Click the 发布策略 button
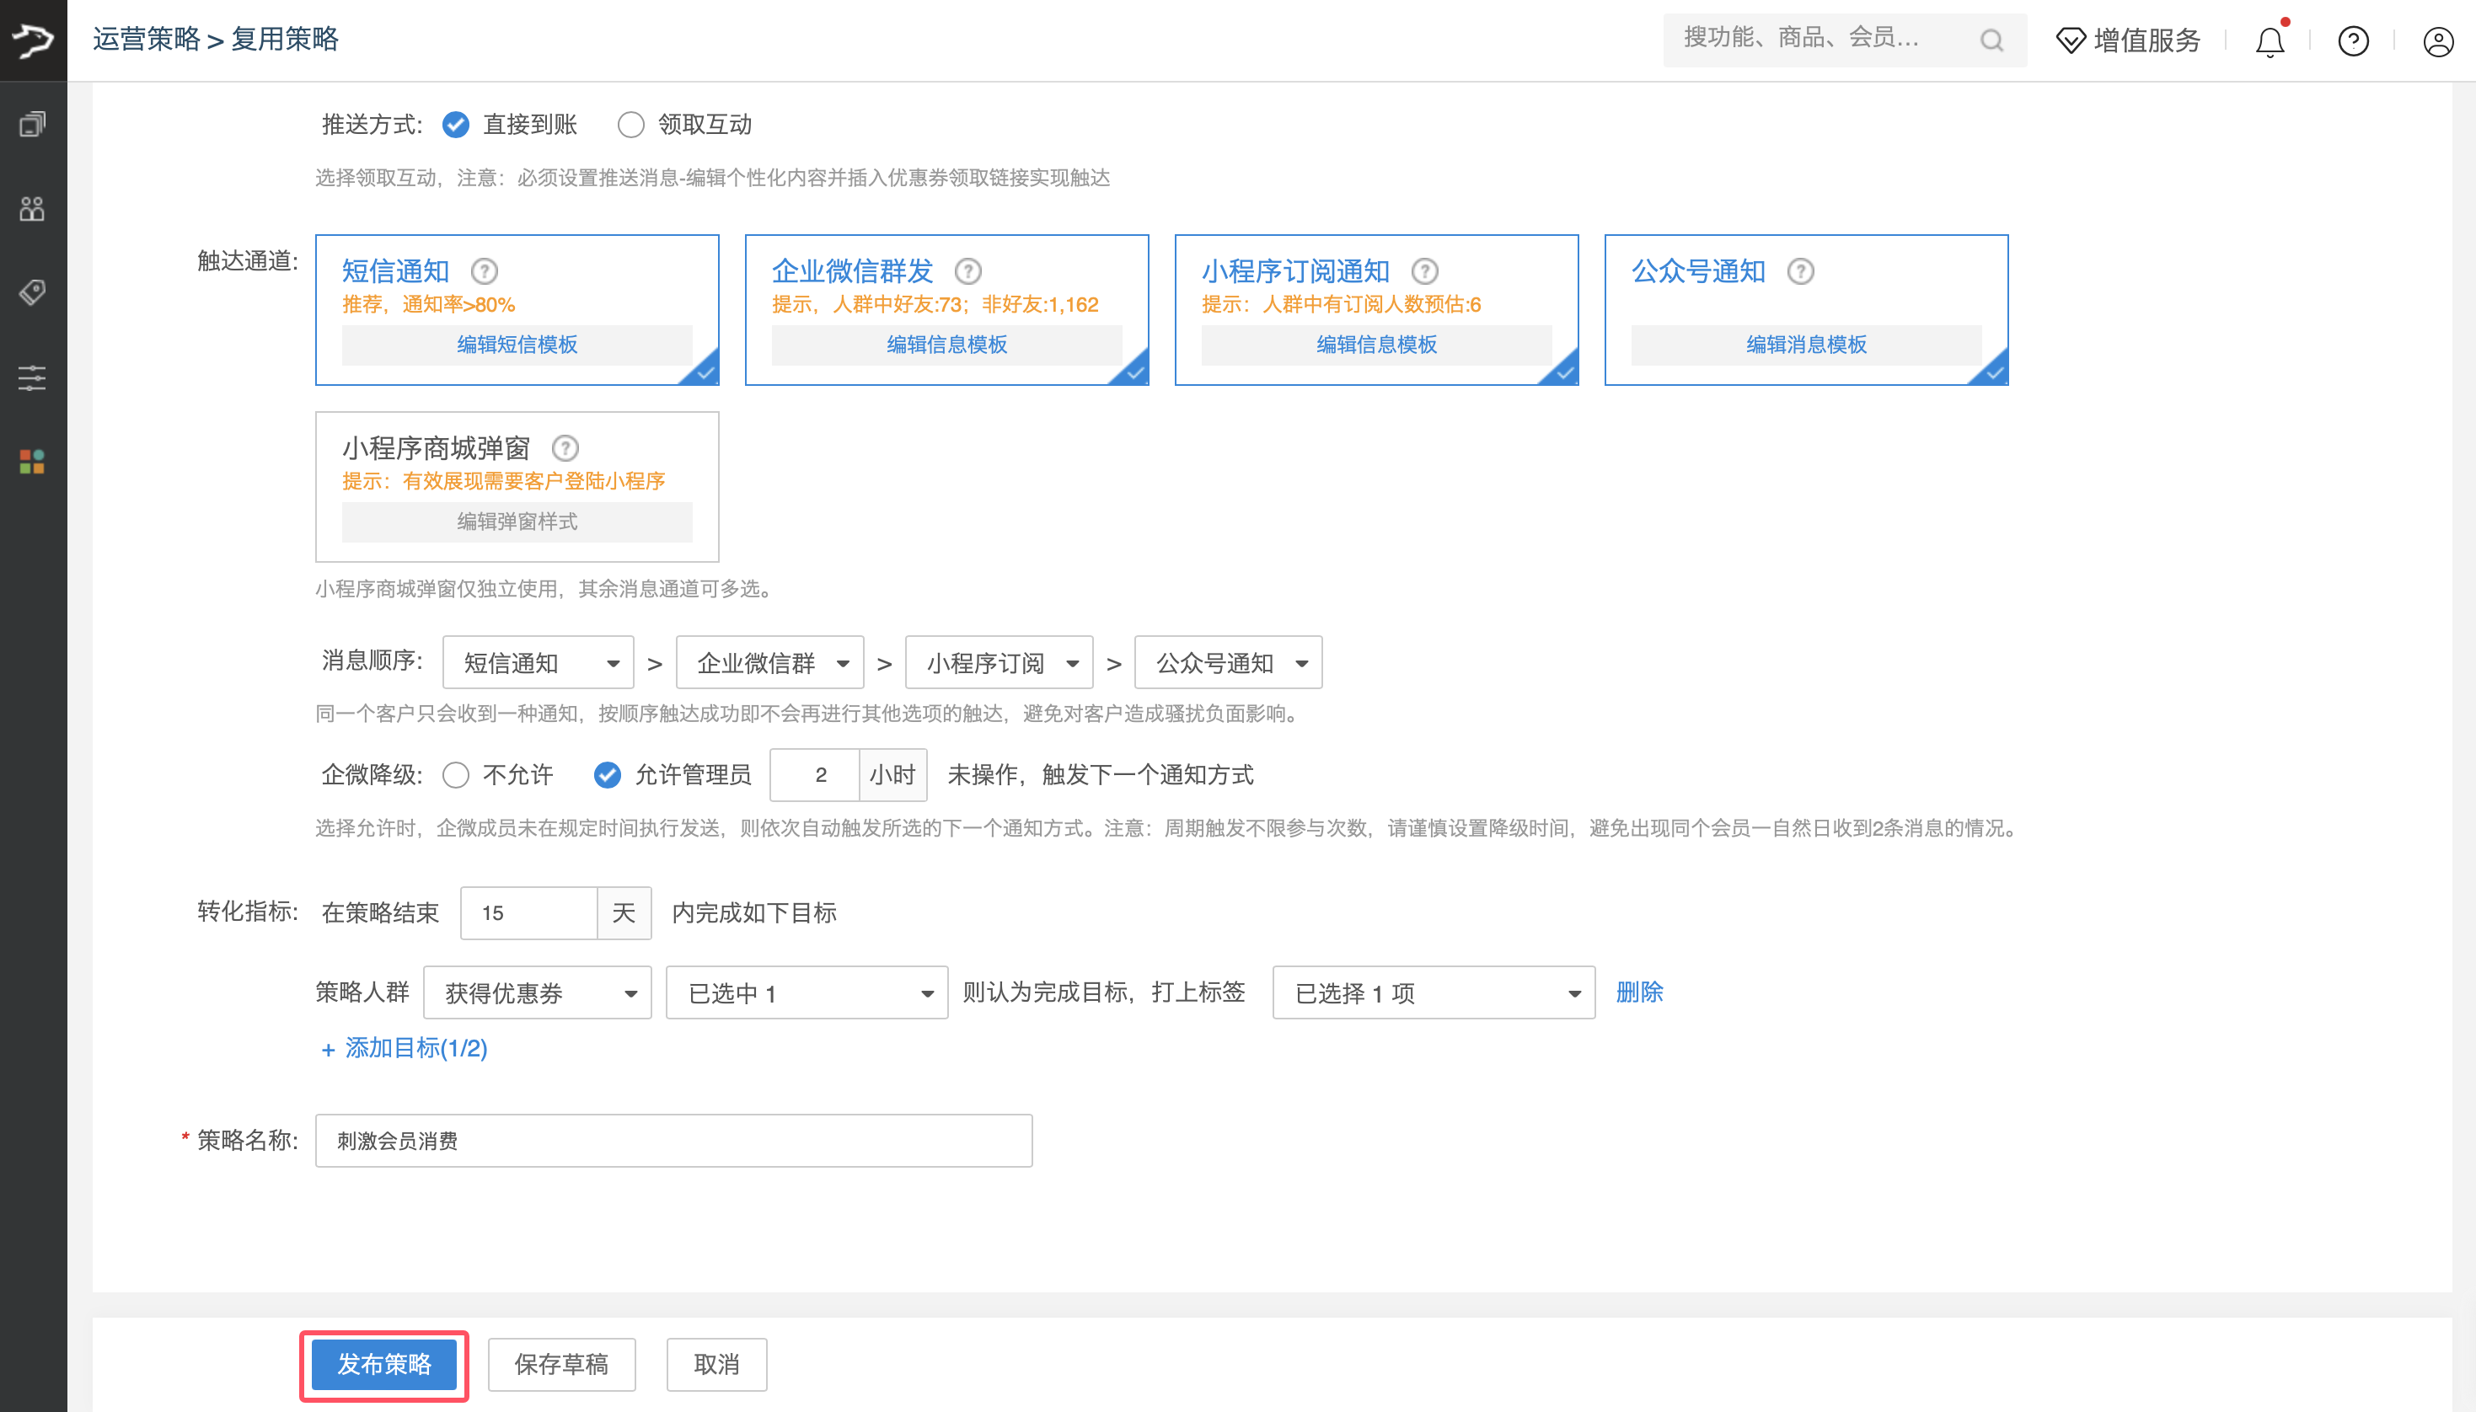The height and width of the screenshot is (1412, 2476). click(384, 1365)
